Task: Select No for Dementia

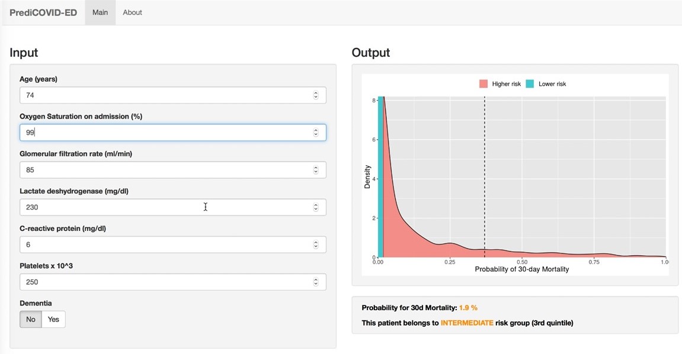Action: pos(30,319)
